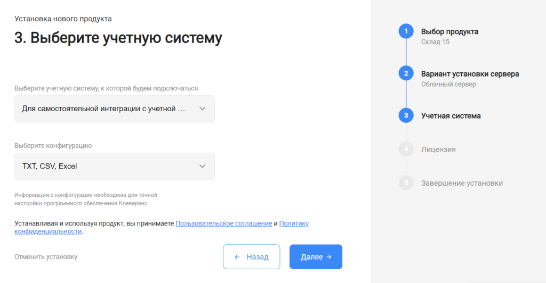Open 'Для самостоятельной интеграции' combo box
This screenshot has width=546, height=283.
[115, 109]
